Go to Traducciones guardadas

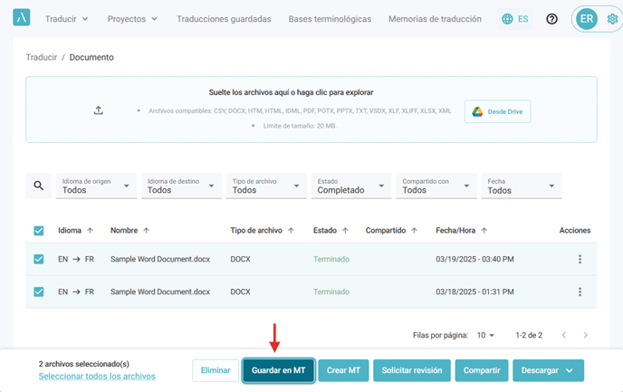(224, 19)
